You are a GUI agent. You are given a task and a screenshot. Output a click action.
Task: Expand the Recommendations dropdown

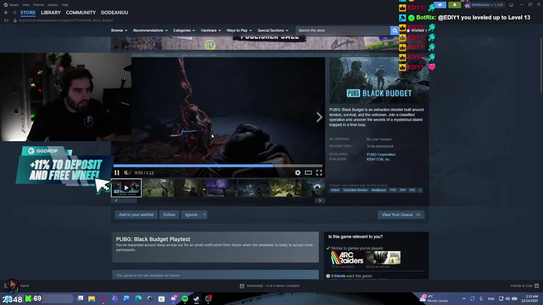pos(150,30)
